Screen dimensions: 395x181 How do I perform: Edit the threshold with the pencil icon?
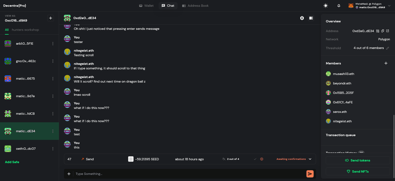[x=388, y=48]
